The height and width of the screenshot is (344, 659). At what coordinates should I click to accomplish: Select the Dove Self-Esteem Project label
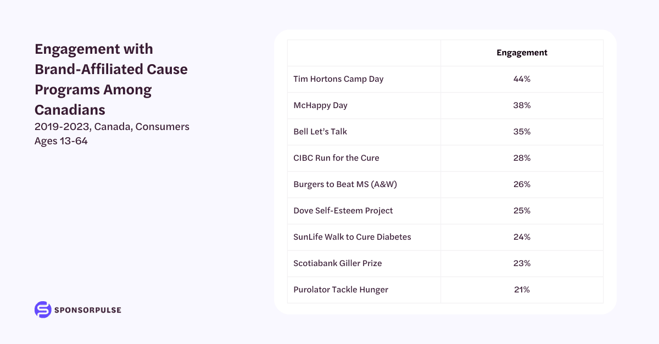[x=343, y=211]
